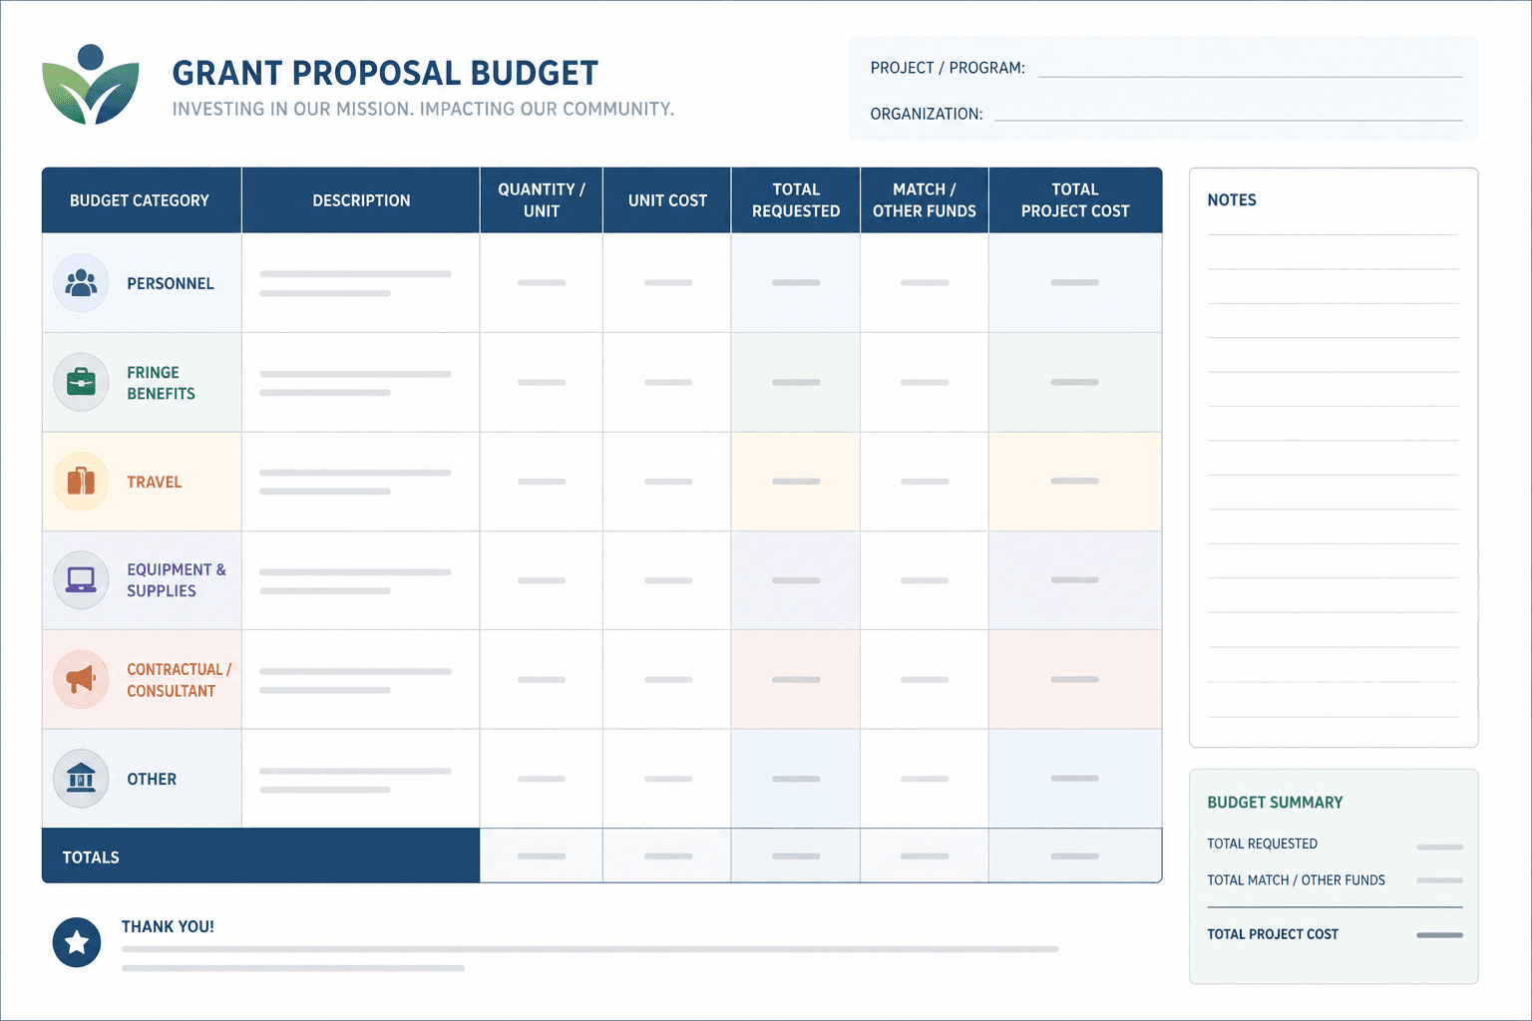Click the Other bank building icon
The height and width of the screenshot is (1021, 1532).
[x=81, y=778]
